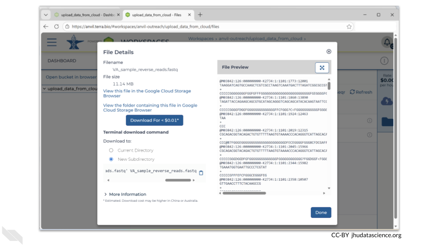Click file preview scroll-left arrow

tap(220, 193)
